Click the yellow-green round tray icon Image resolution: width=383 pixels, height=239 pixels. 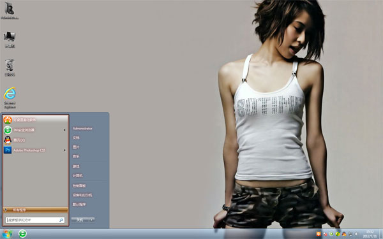pyautogui.click(x=338, y=234)
